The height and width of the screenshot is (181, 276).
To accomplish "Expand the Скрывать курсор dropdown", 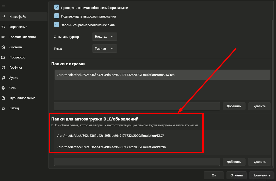I will pyautogui.click(x=104, y=37).
